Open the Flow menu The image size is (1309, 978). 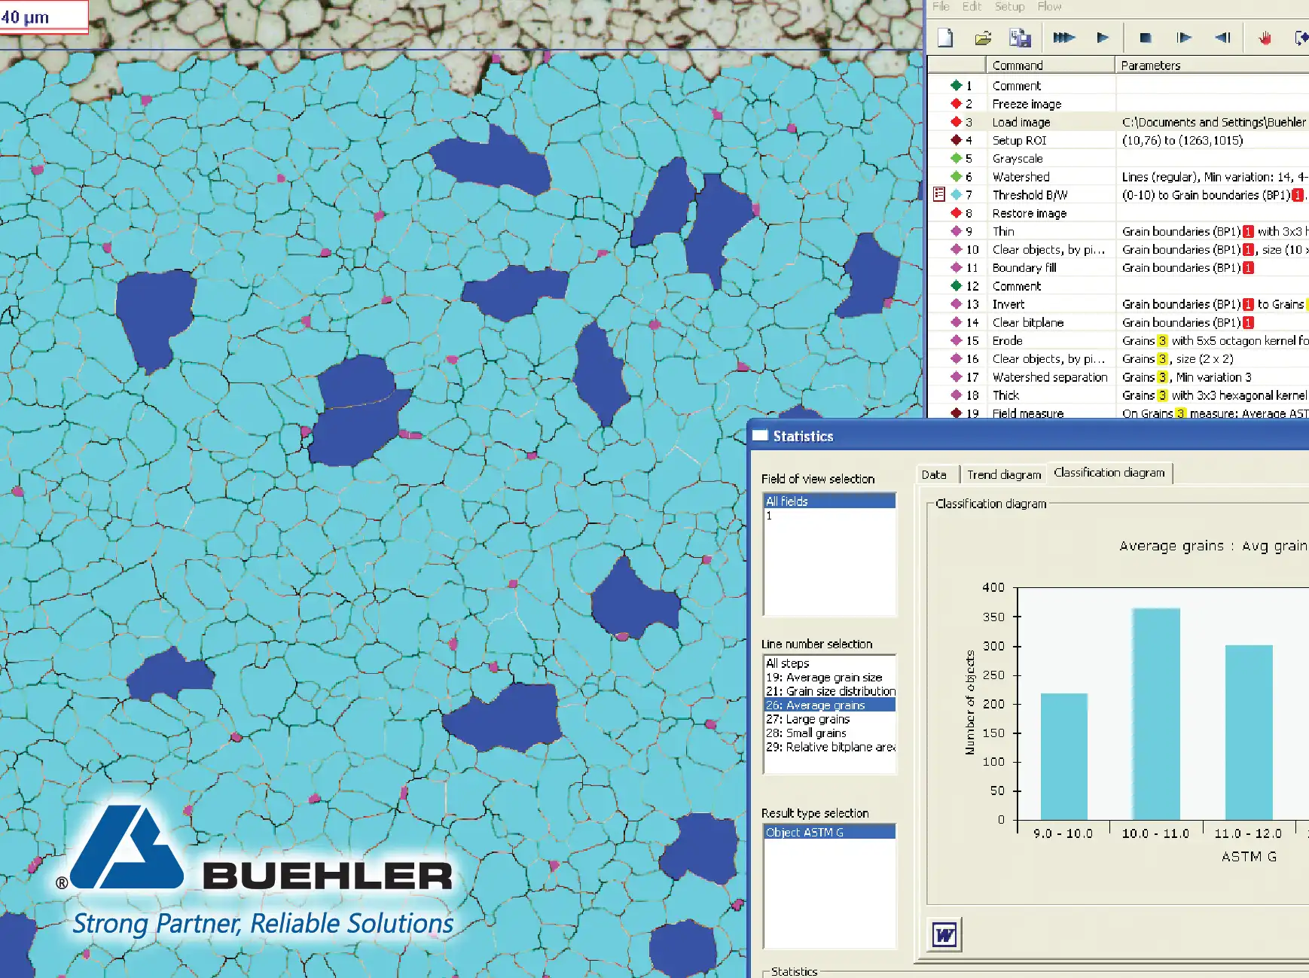[1048, 7]
